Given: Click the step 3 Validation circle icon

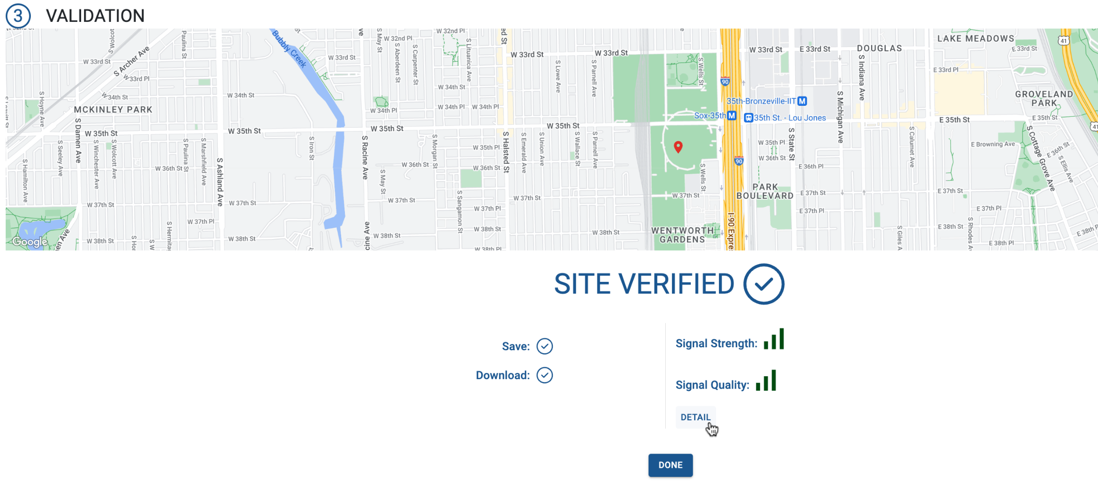Looking at the screenshot, I should pyautogui.click(x=17, y=16).
